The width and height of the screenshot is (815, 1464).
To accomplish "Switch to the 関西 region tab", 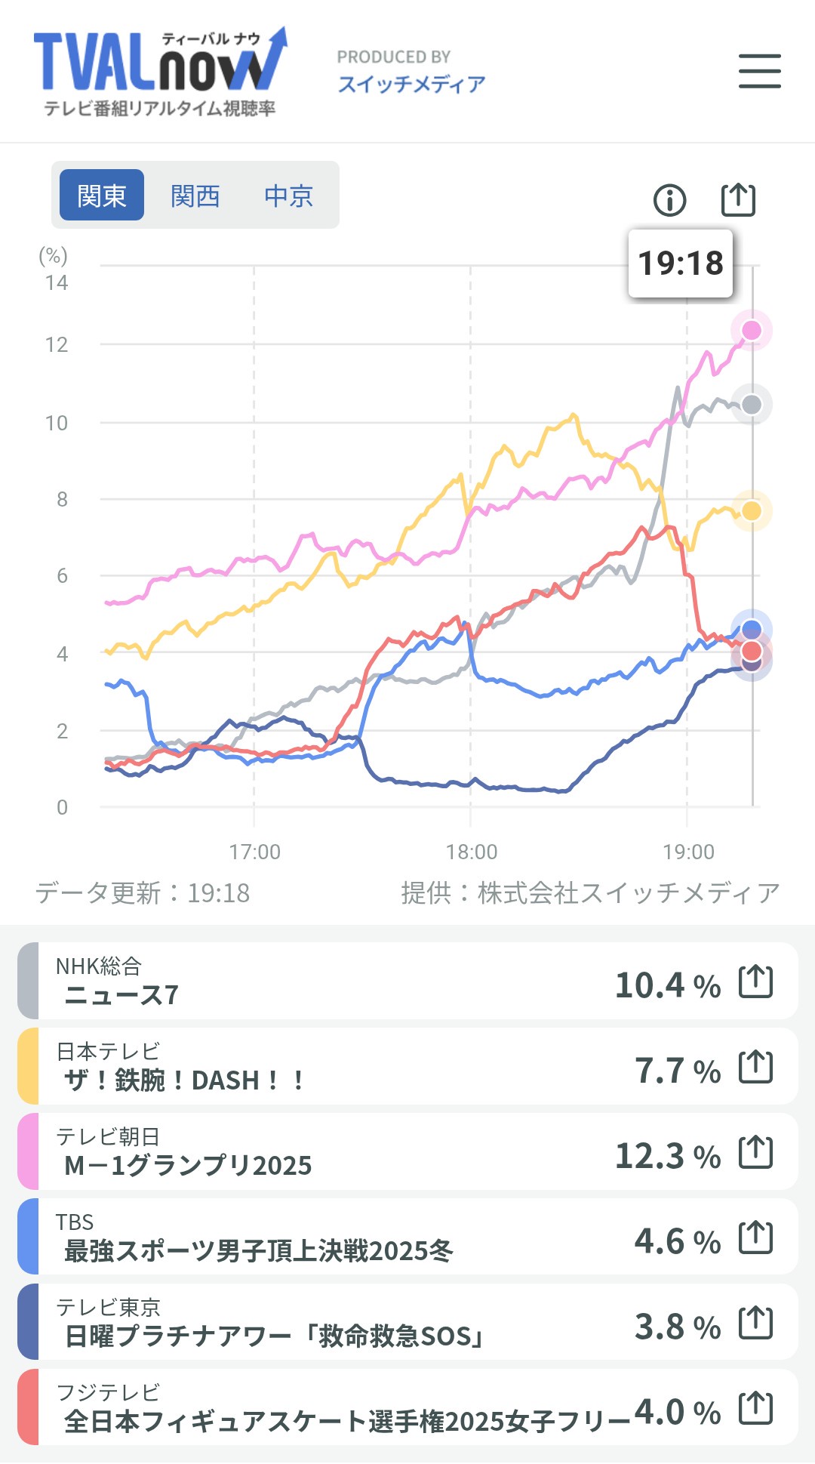I will coord(195,196).
